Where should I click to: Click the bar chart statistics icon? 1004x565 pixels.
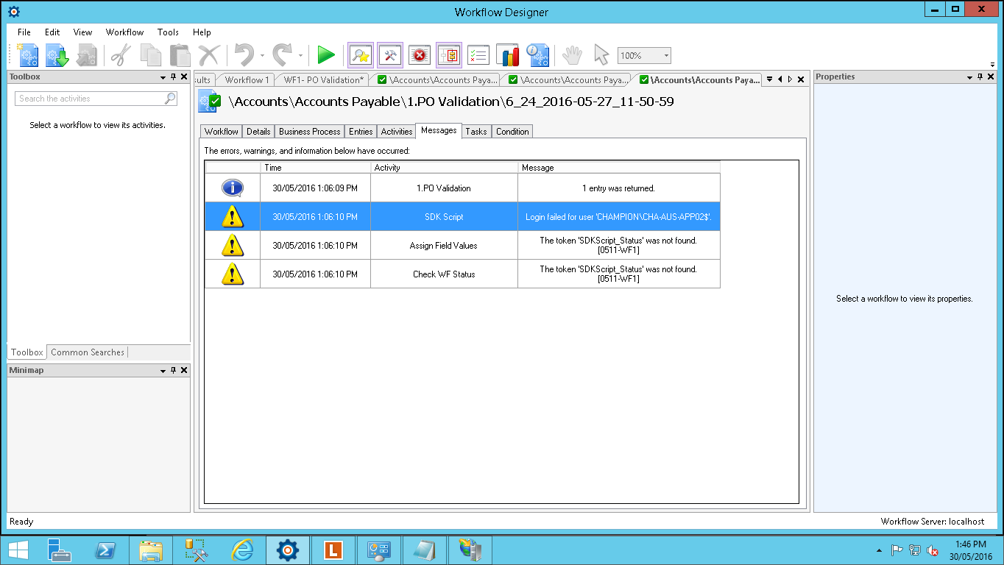tap(508, 55)
